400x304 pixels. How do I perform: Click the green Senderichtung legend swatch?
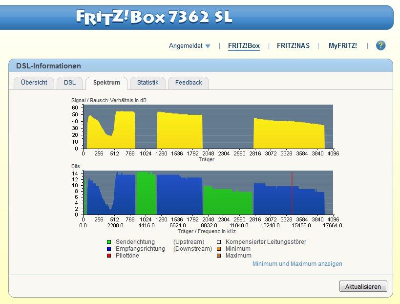tap(109, 242)
